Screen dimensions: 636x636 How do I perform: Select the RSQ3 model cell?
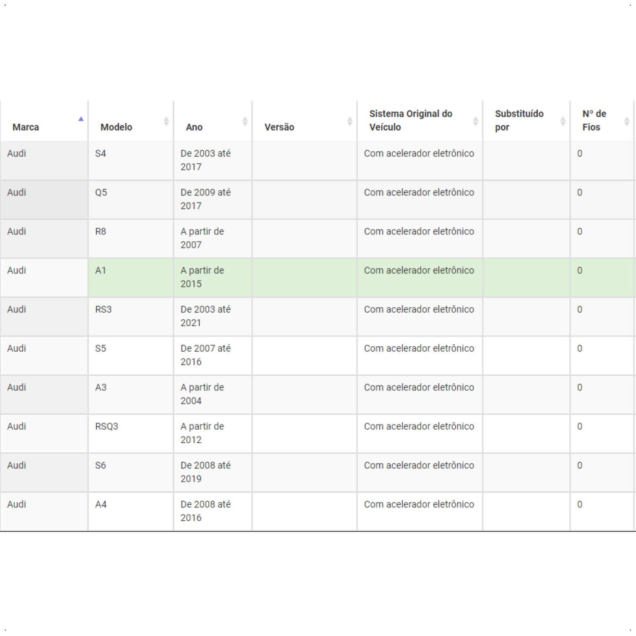[131, 433]
